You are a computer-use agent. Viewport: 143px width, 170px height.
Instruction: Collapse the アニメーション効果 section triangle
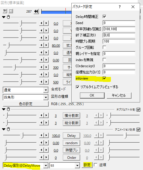(x=4, y=129)
